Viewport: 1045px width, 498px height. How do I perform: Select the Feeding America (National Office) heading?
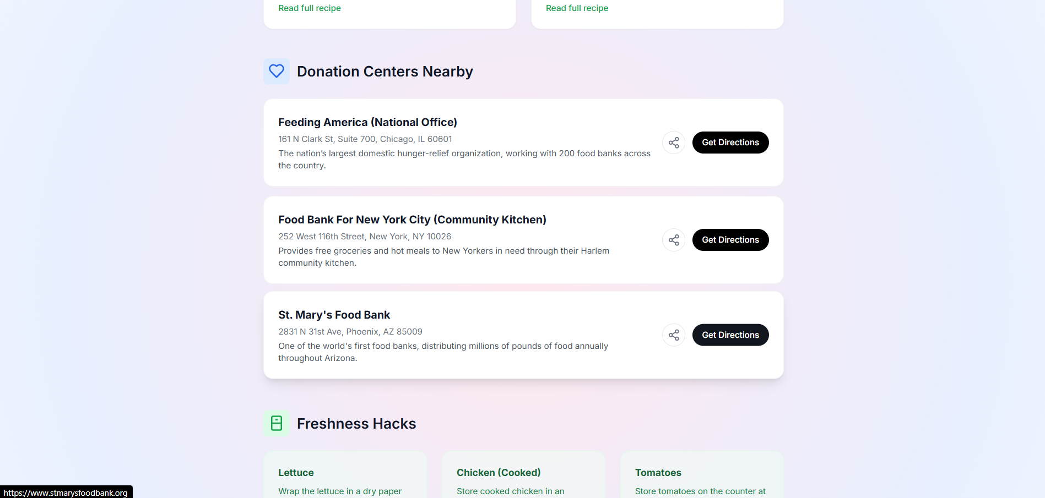coord(367,122)
